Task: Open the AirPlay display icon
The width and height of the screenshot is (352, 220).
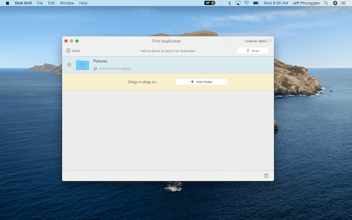Action: [x=238, y=3]
